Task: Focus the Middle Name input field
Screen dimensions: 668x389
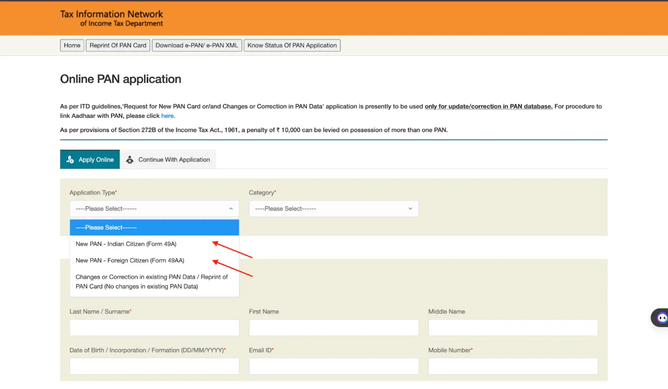Action: click(x=513, y=327)
